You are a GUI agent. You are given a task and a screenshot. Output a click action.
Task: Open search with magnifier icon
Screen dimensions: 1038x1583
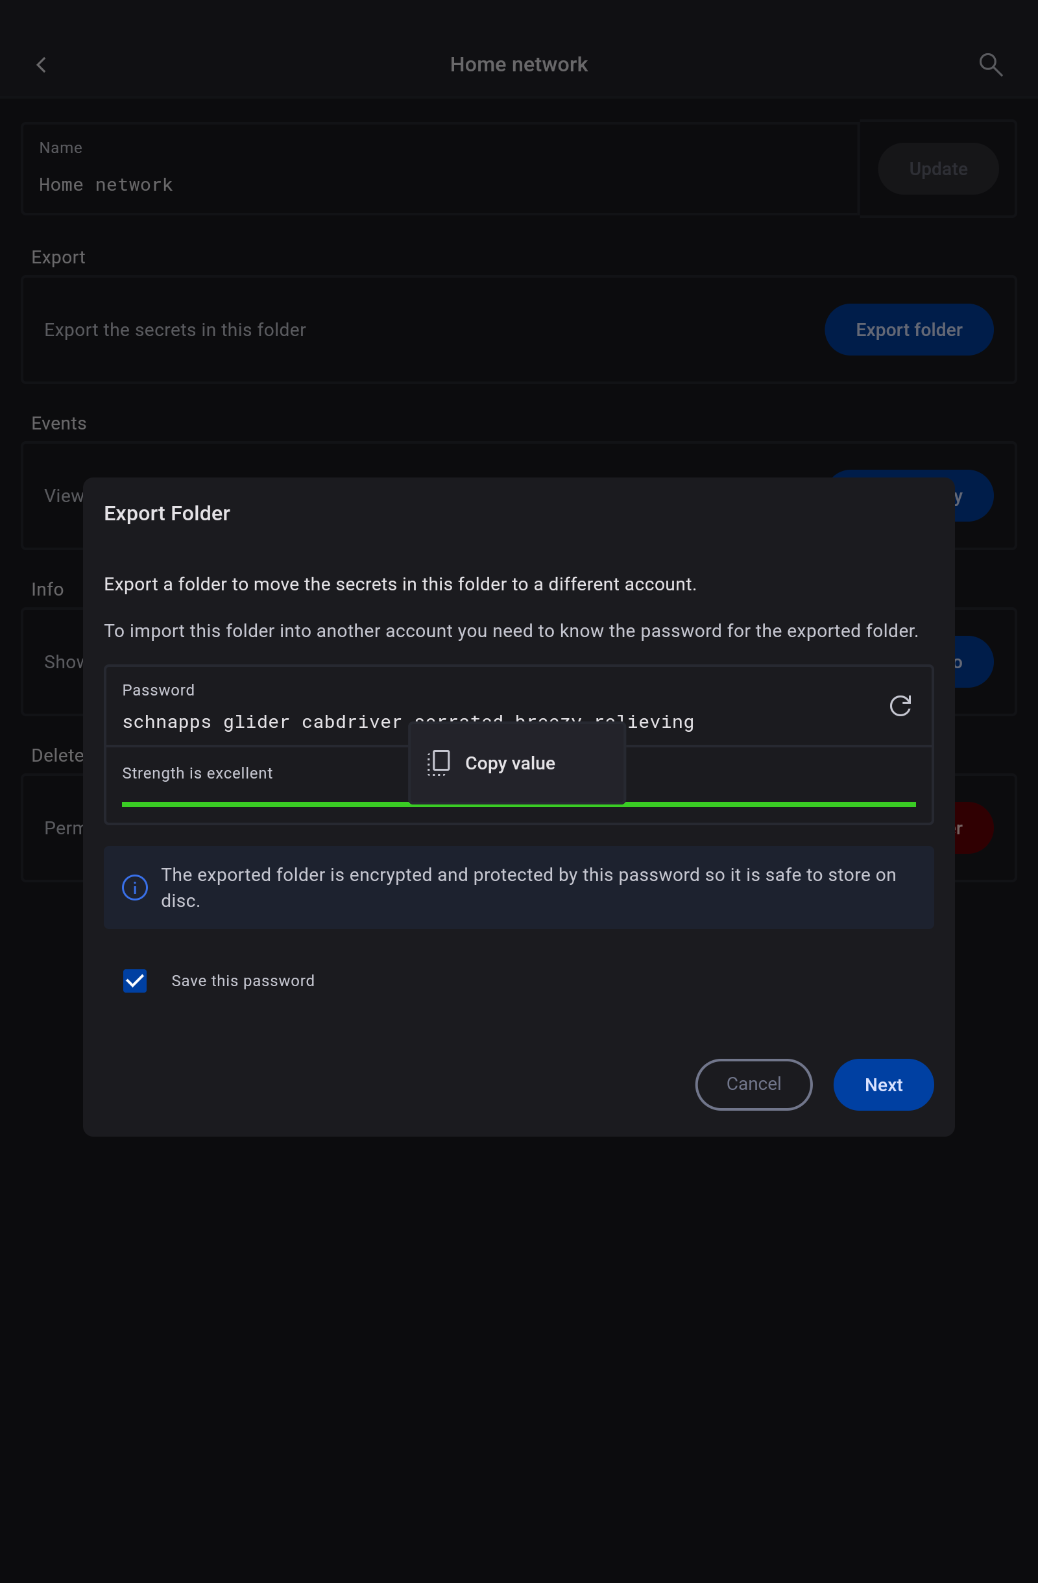tap(990, 64)
